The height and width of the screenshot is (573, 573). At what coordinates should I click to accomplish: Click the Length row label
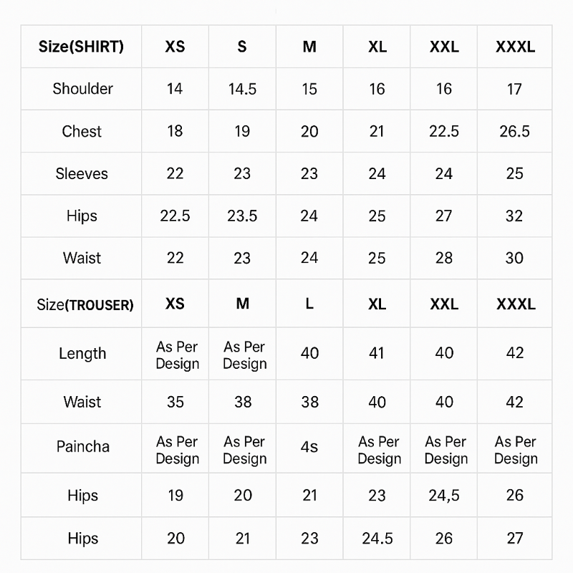tap(82, 353)
